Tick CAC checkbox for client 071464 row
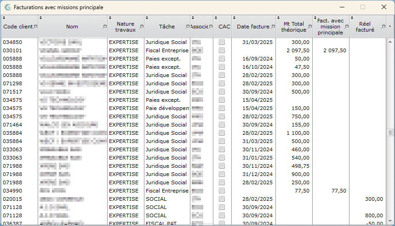The image size is (395, 226). tap(222, 125)
